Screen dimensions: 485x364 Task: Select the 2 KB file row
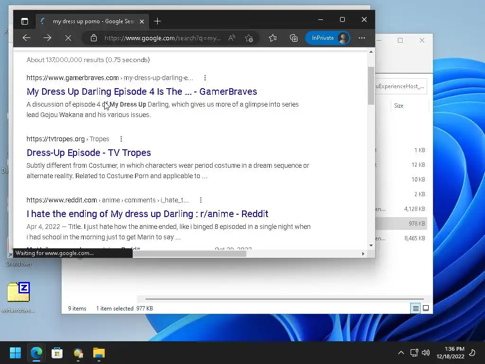(401, 194)
